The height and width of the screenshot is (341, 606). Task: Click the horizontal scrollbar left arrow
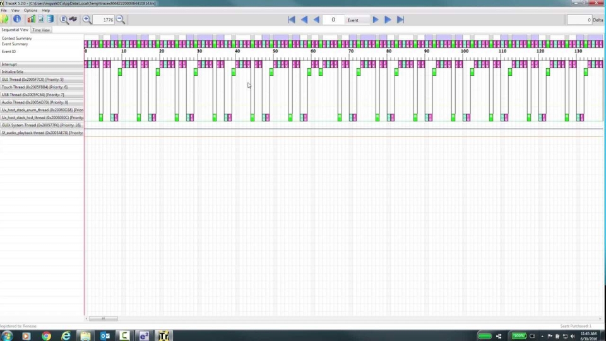(86, 318)
